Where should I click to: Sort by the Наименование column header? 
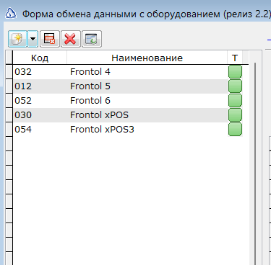point(147,58)
